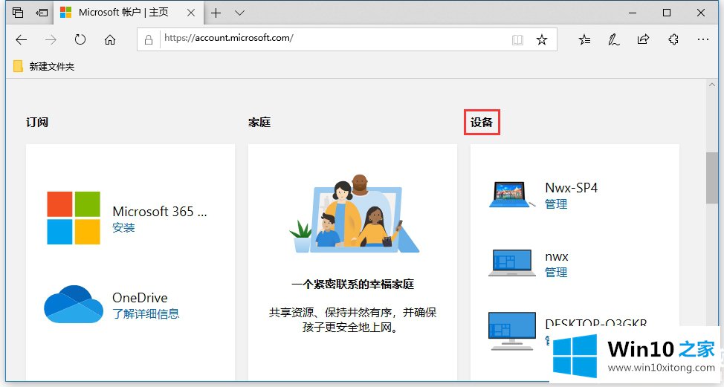Minimize the browser window
The width and height of the screenshot is (724, 387).
(x=633, y=13)
